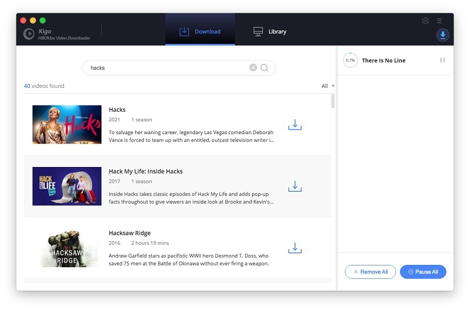Click the Hack My Life: Inside Hacks title

click(145, 171)
